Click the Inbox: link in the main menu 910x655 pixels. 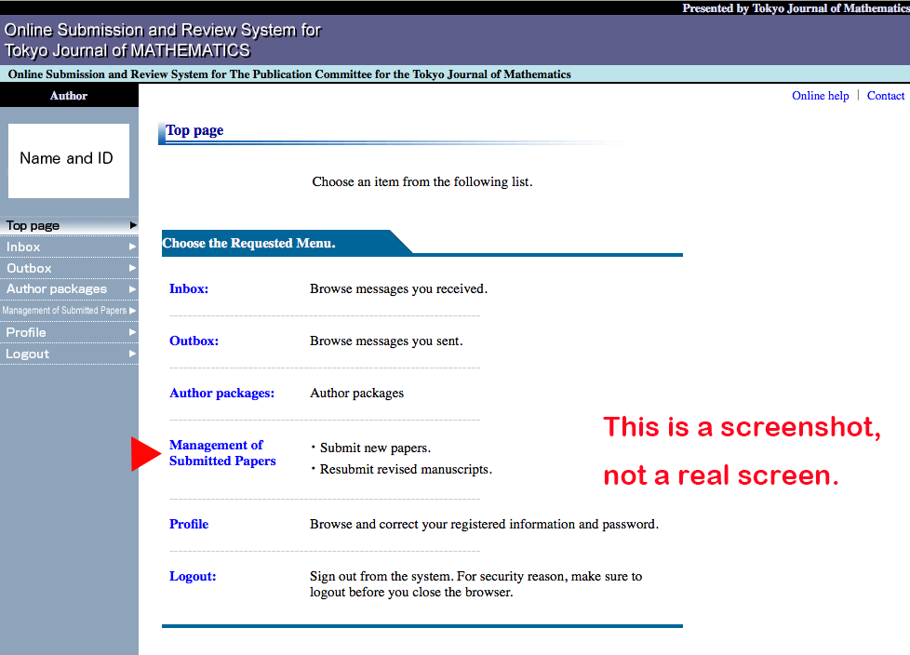pyautogui.click(x=189, y=289)
